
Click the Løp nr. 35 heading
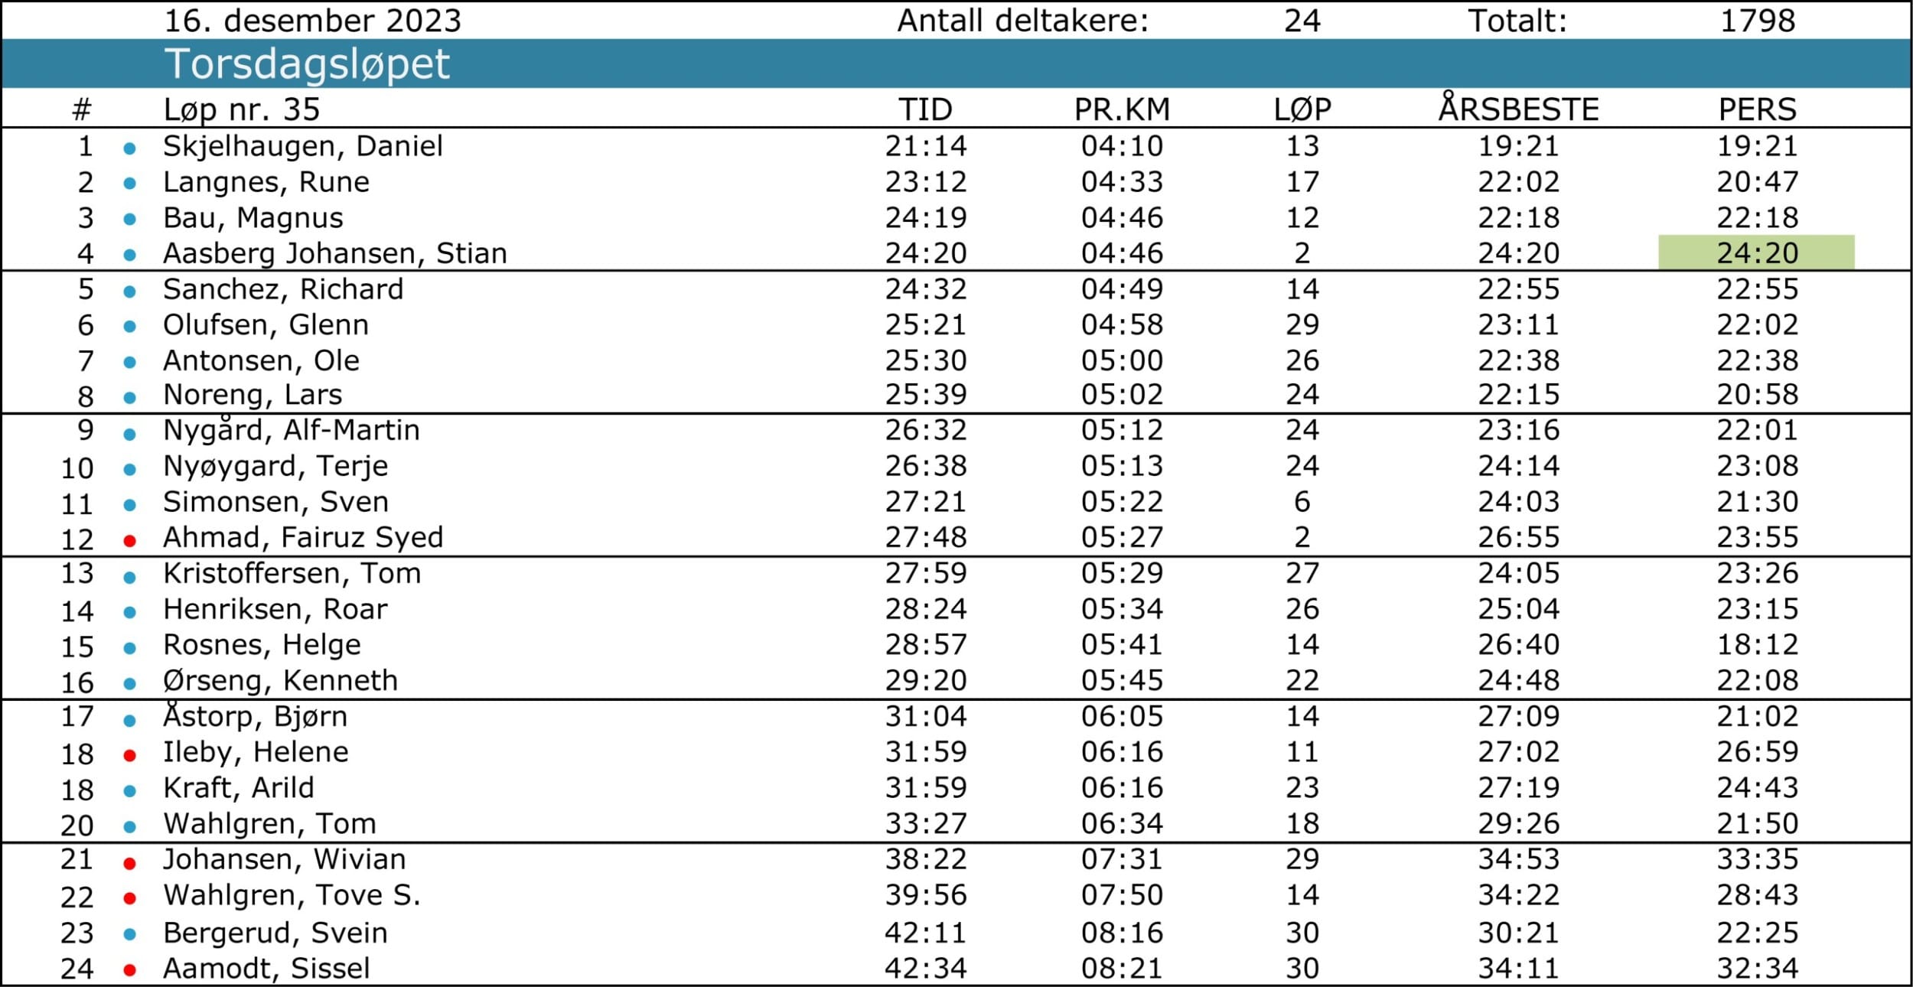[x=242, y=110]
